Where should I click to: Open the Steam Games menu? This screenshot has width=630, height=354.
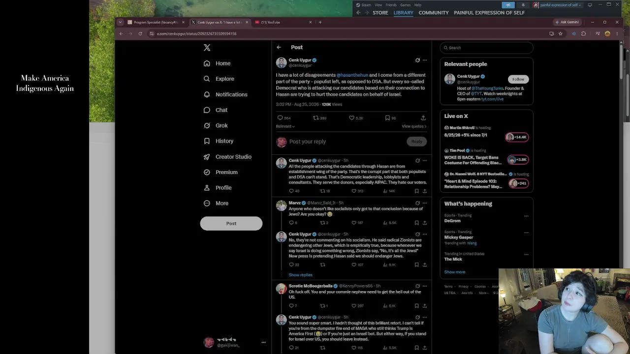coord(406,5)
